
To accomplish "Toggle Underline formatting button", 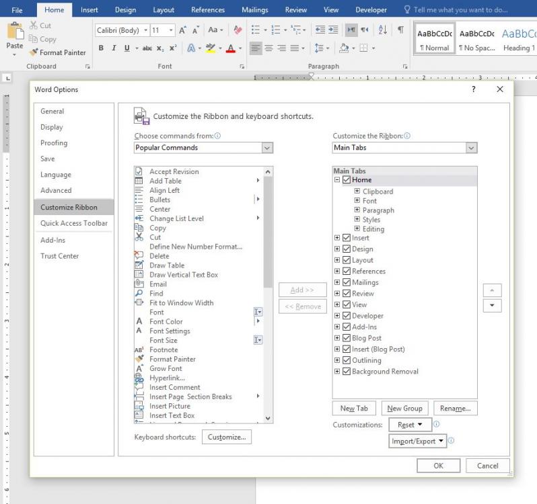I will (x=127, y=48).
